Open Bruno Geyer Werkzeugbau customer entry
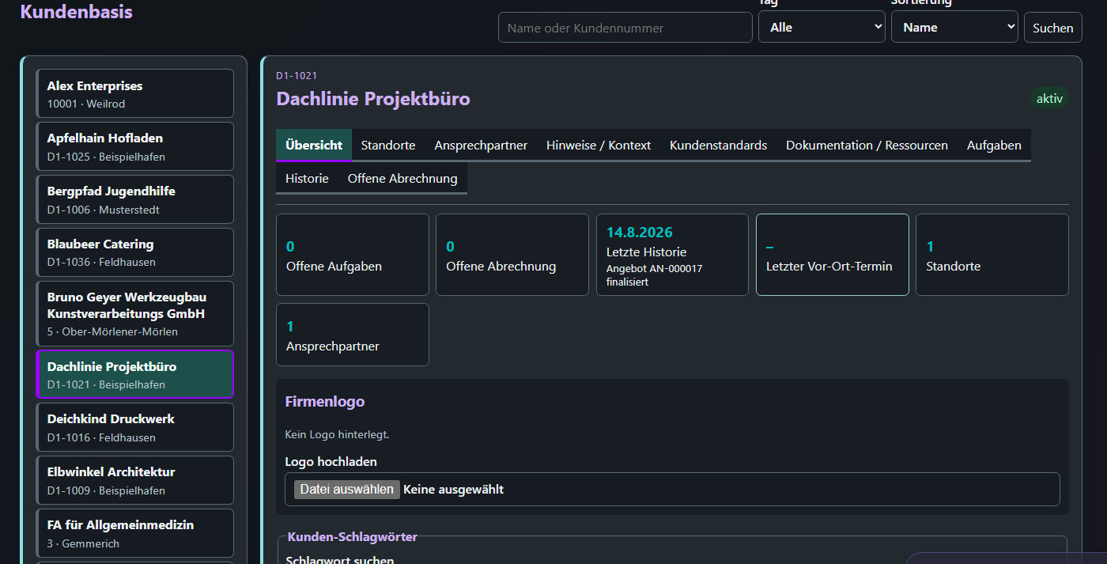1107x564 pixels. 135,313
